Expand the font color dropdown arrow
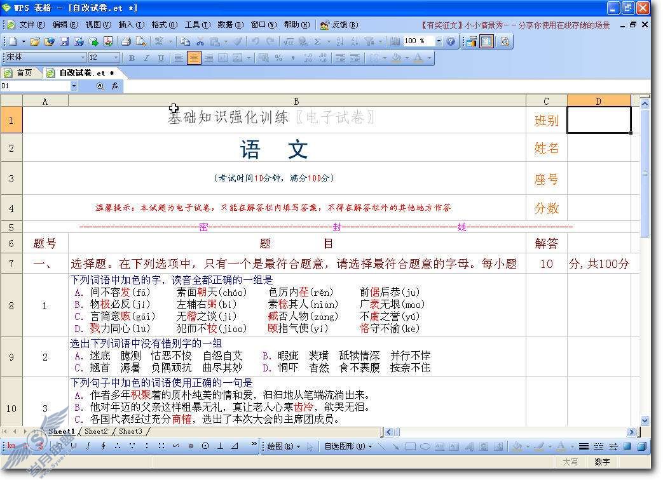The image size is (663, 480). 430,58
